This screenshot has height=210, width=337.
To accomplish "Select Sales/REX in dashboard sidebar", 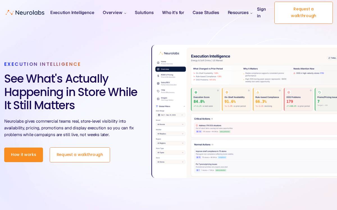I will point(170,83).
